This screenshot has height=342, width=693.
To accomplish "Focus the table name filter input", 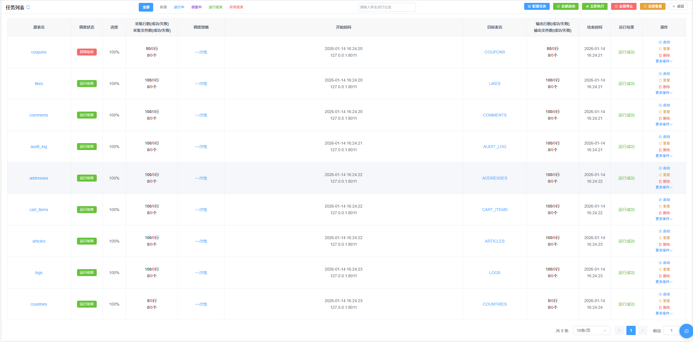I will tap(387, 7).
